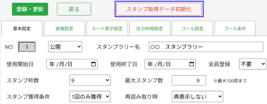Click the スタンプラリー名 text field
Screen dimensions: 267x104
click(206, 47)
